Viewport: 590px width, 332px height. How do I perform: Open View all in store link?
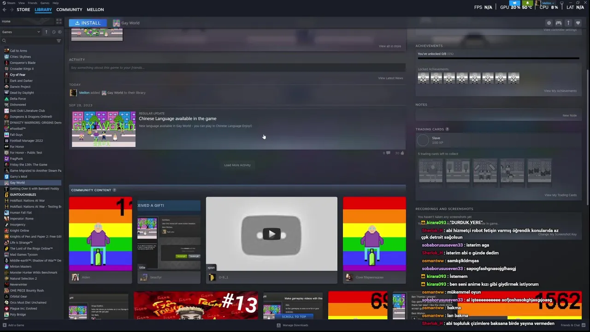390,46
